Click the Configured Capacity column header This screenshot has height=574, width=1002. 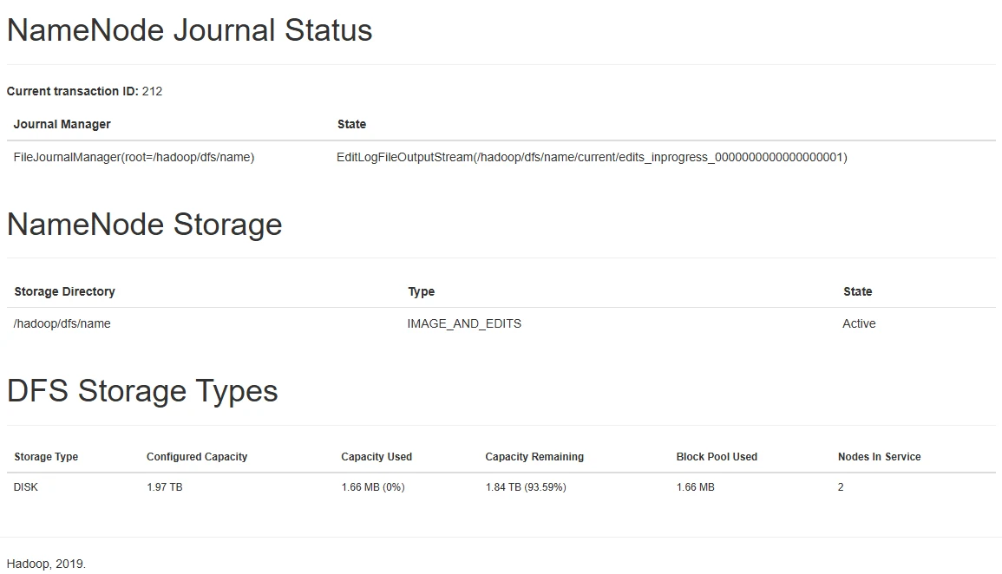(197, 457)
